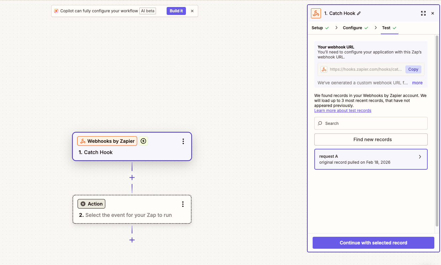Screen dimensions: 441x265
Task: Close the Catch Hook side panel
Action: (x=432, y=13)
